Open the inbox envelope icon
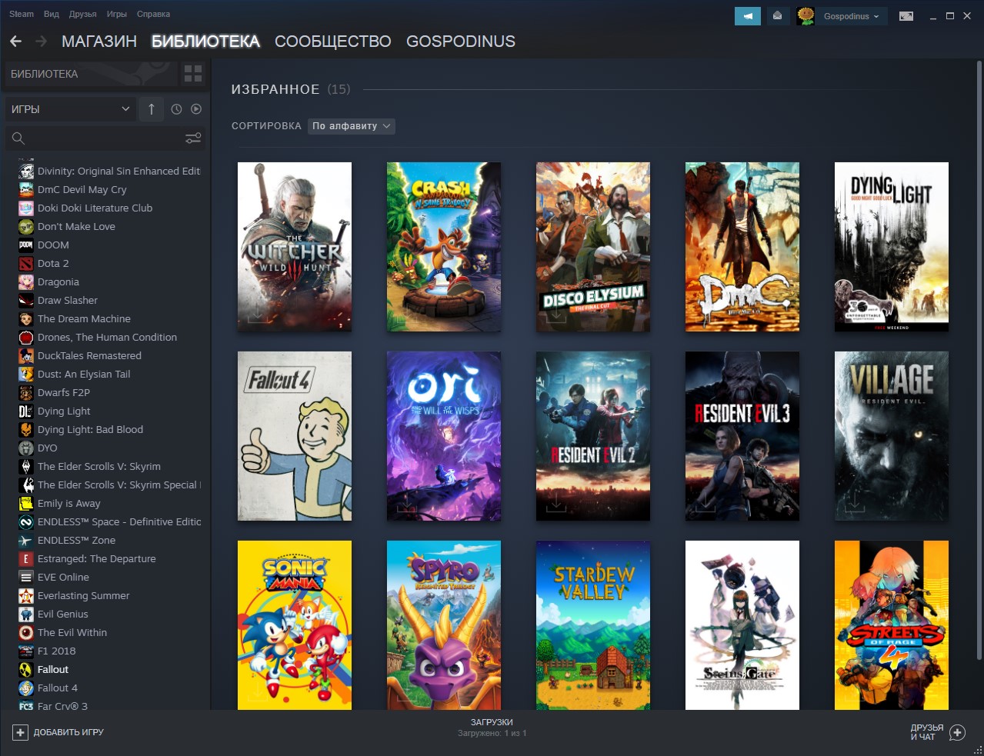The height and width of the screenshot is (756, 984). point(779,15)
